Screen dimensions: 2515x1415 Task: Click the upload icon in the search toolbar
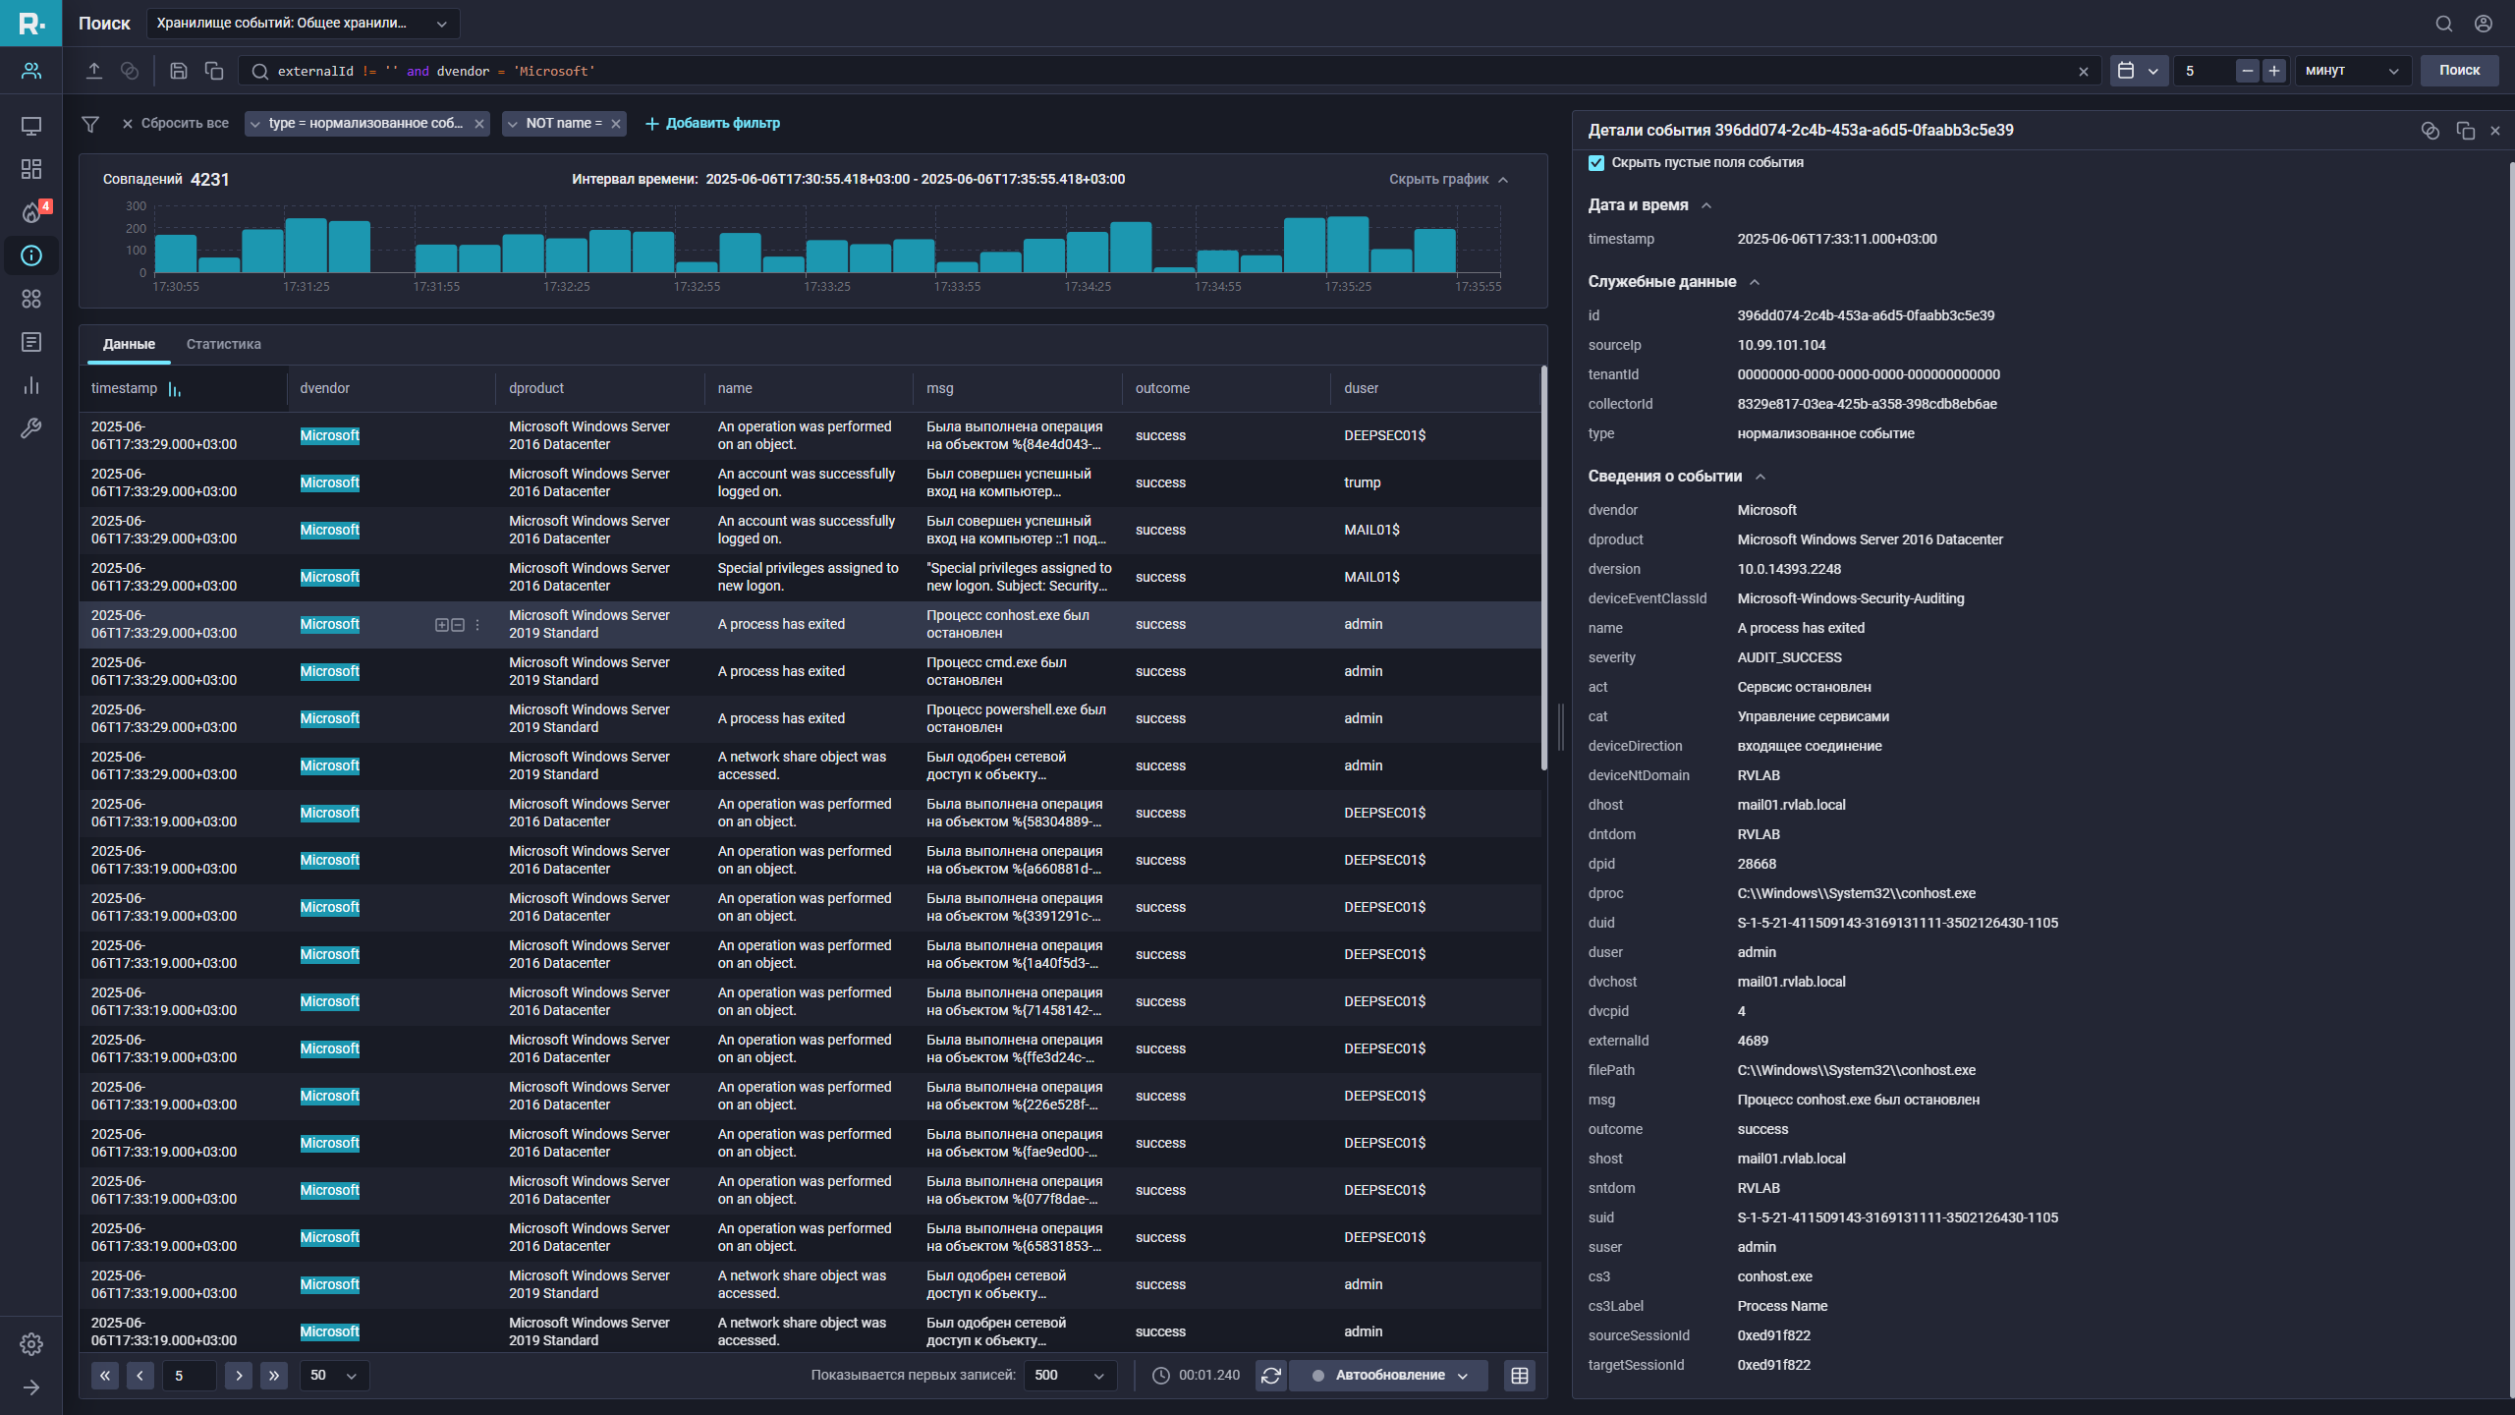(x=94, y=71)
